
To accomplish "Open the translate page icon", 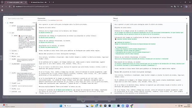I will point(175,7).
